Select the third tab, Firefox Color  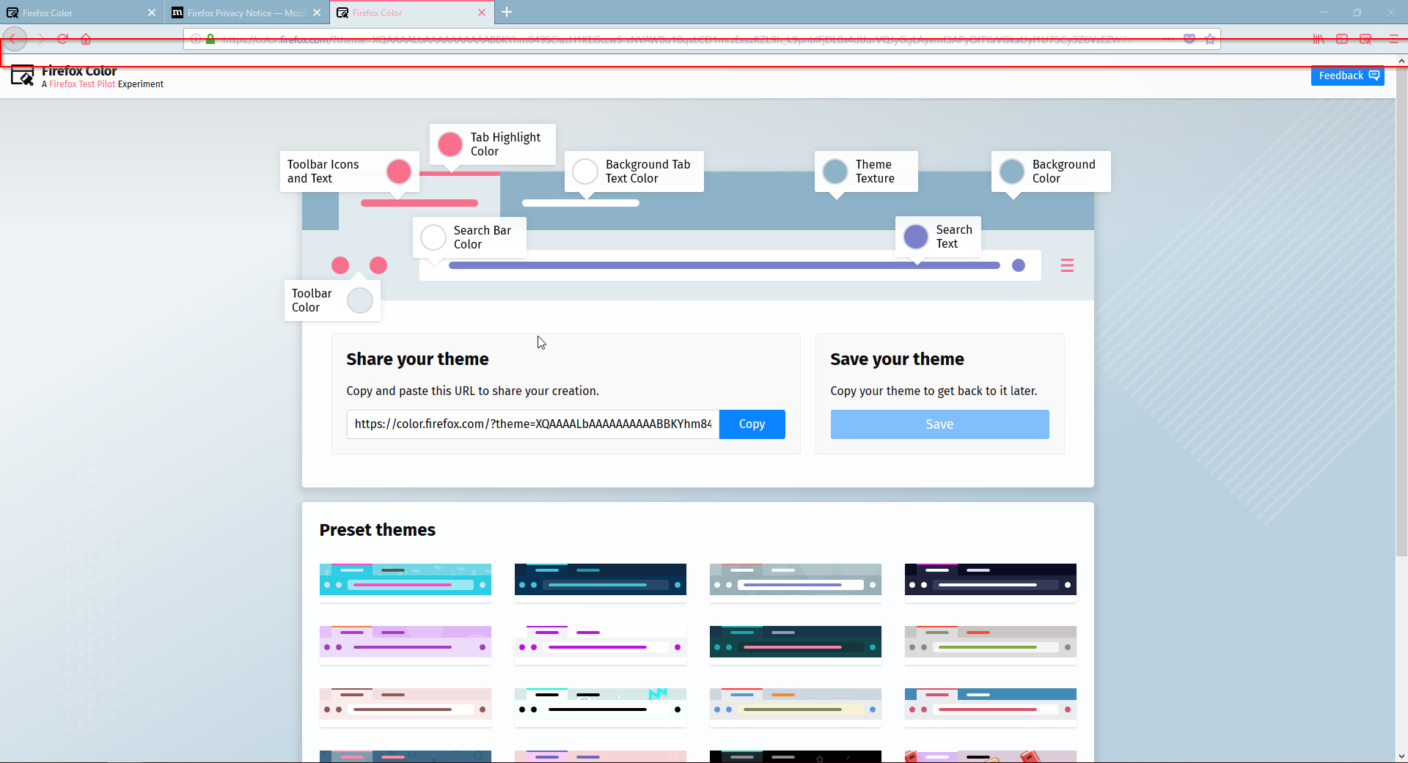pyautogui.click(x=411, y=12)
